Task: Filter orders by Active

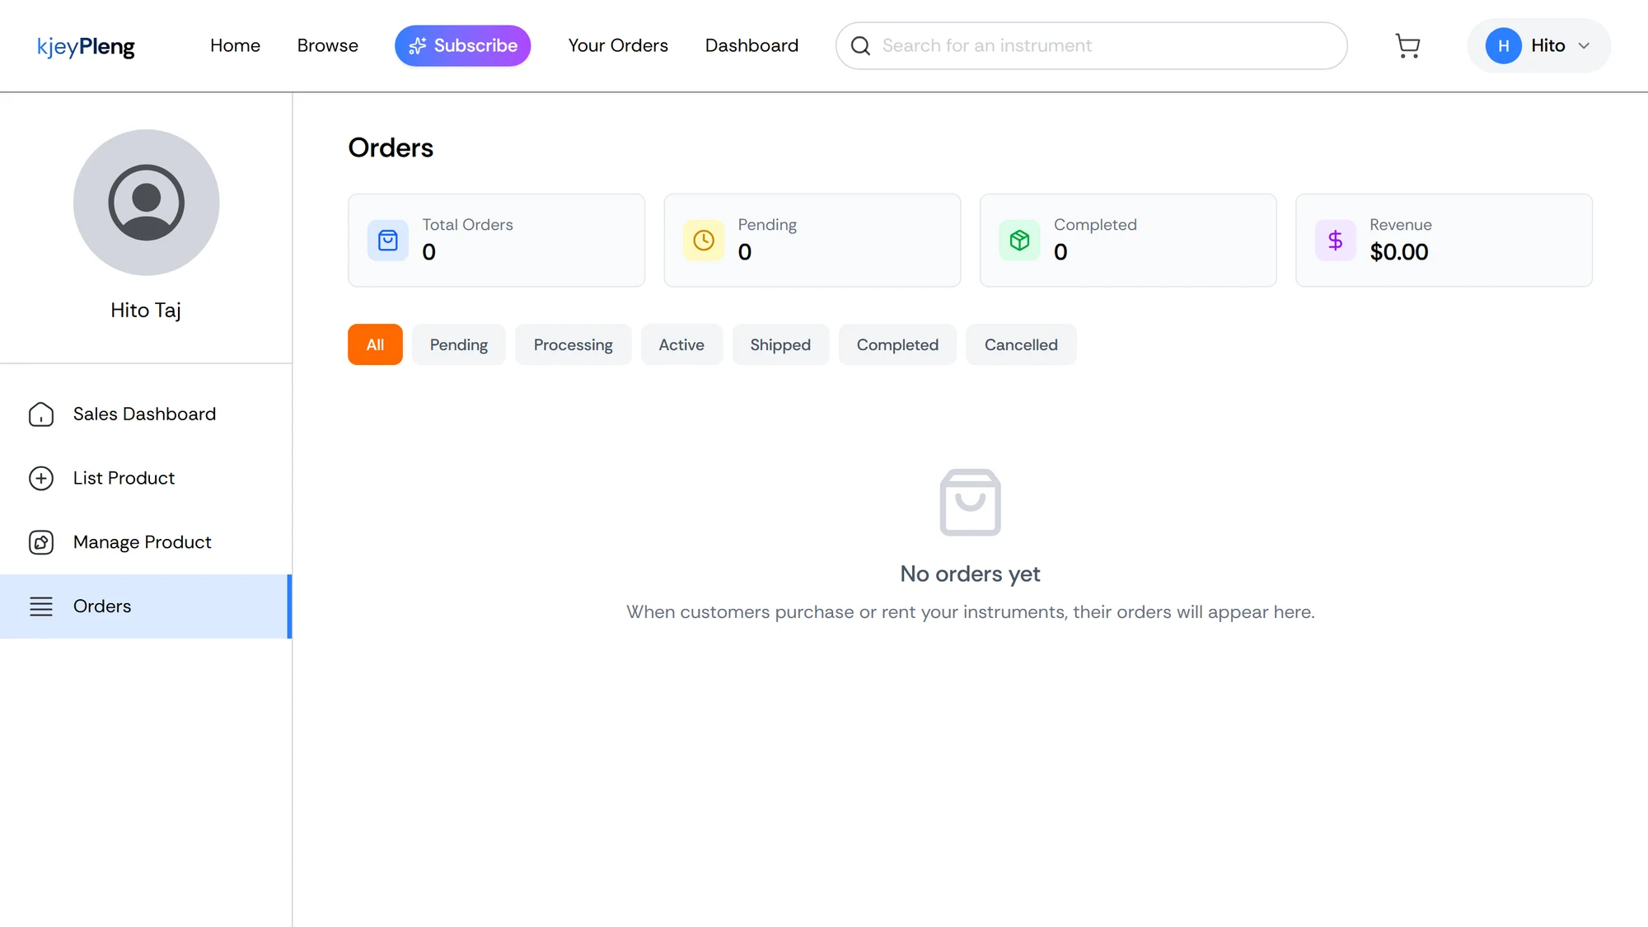Action: click(x=681, y=344)
